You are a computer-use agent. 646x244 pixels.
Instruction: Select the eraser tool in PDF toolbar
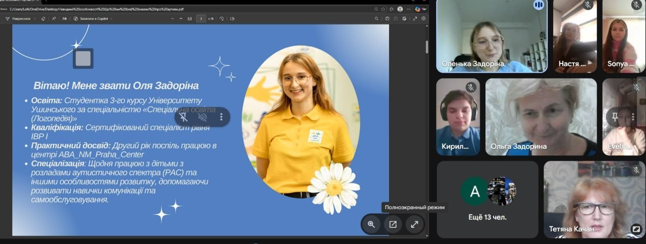click(x=43, y=19)
